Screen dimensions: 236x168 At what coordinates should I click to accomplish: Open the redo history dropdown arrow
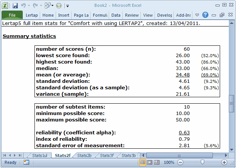(x=41, y=6)
